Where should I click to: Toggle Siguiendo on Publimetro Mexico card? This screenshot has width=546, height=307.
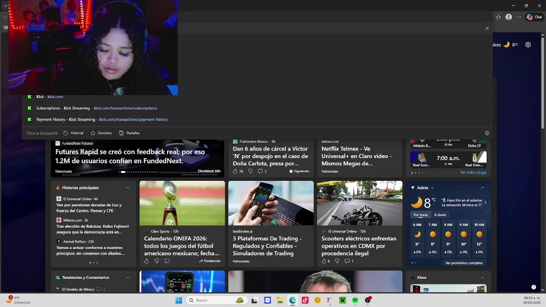click(299, 171)
